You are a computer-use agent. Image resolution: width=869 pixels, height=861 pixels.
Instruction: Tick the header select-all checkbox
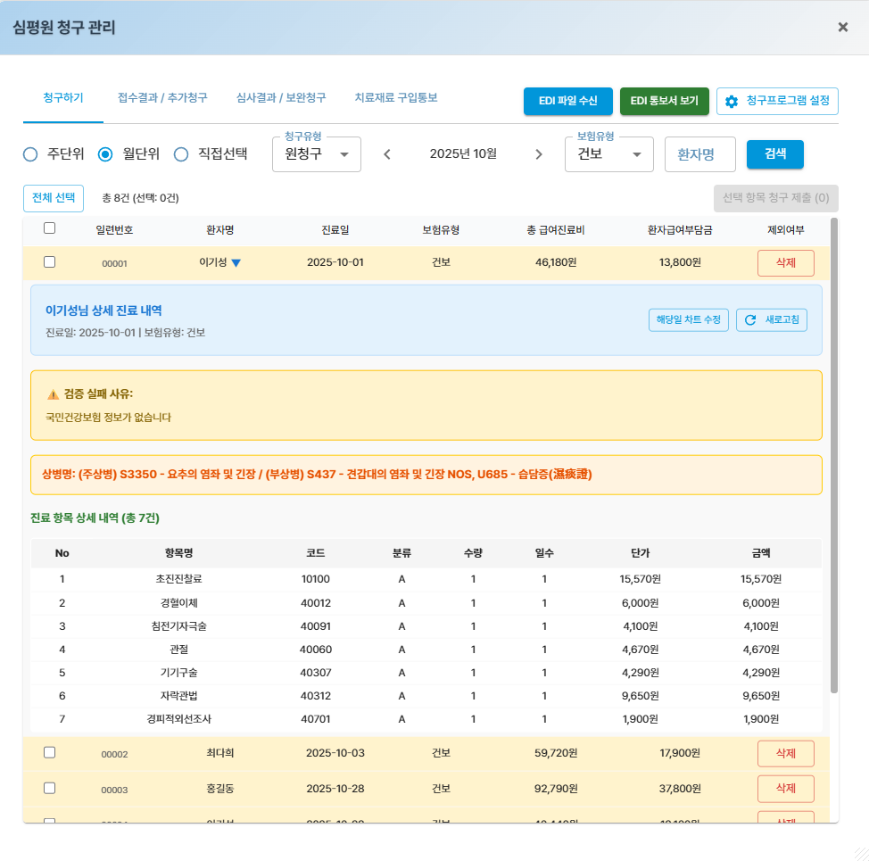click(50, 228)
